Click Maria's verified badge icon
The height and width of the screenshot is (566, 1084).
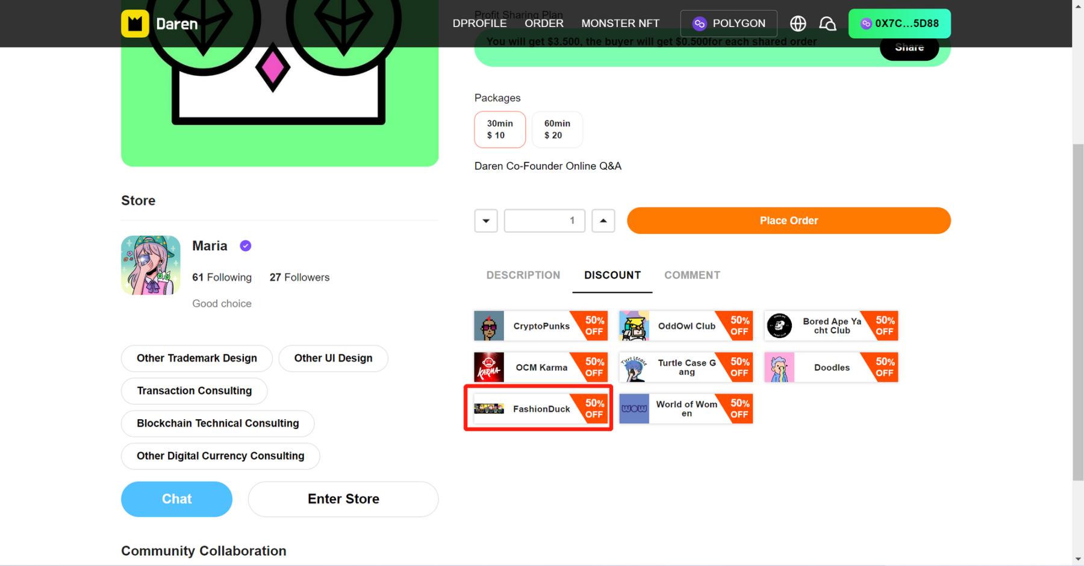(x=246, y=245)
